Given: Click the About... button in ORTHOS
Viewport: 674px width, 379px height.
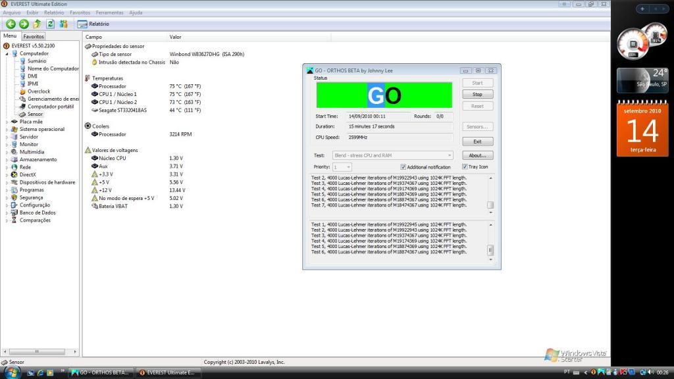Looking at the screenshot, I should click(x=478, y=155).
